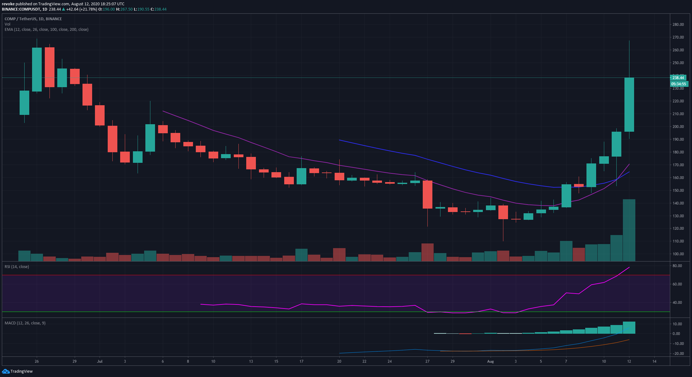Screen dimensions: 692x377
Task: Click the latest MACD histogram bar
Action: point(629,328)
